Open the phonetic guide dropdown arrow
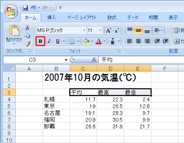The image size is (184, 143). tap(119, 41)
